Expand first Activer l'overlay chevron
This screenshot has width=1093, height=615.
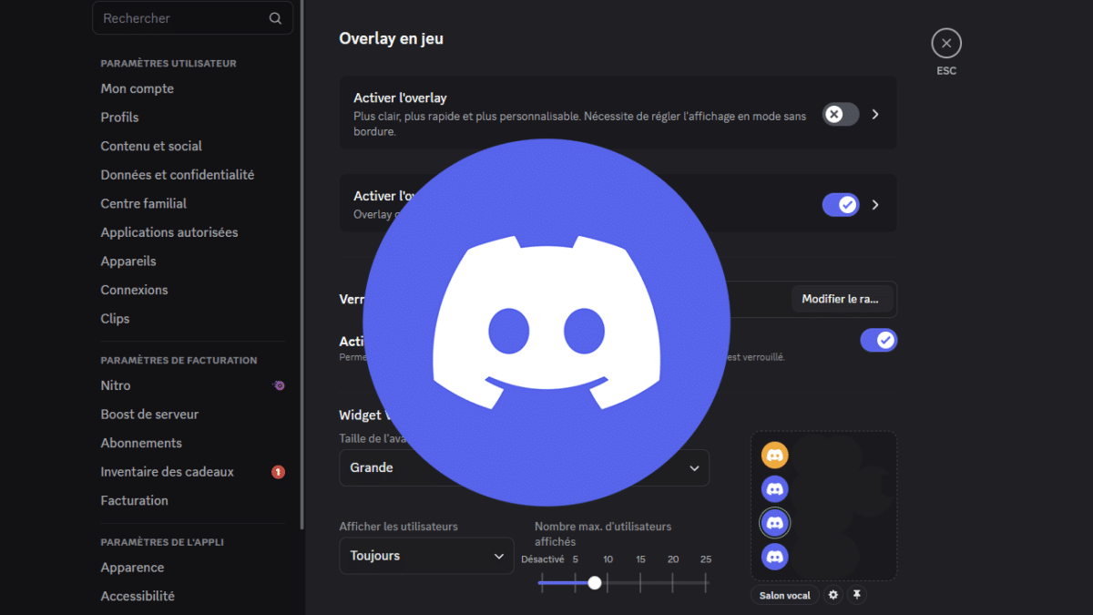point(875,114)
